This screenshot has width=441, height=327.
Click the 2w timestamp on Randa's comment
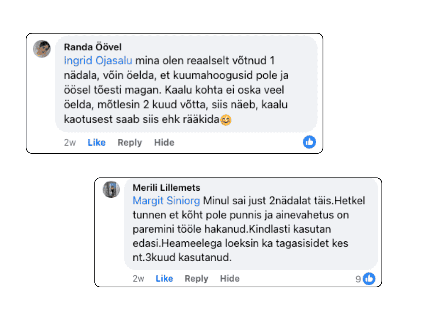coord(70,142)
